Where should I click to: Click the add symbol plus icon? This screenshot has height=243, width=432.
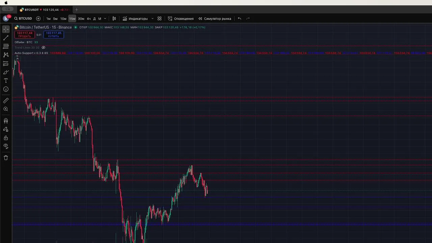coord(38,19)
